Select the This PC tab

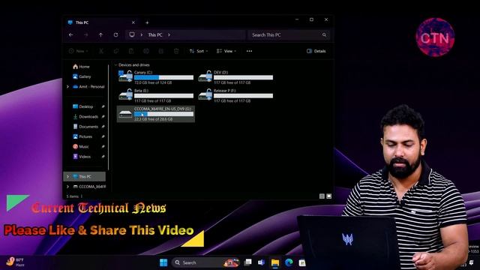(101, 22)
